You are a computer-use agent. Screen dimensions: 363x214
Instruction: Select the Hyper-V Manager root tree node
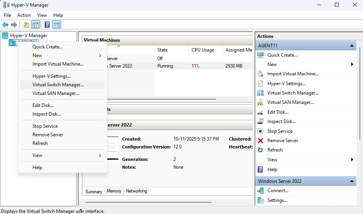pyautogui.click(x=29, y=36)
